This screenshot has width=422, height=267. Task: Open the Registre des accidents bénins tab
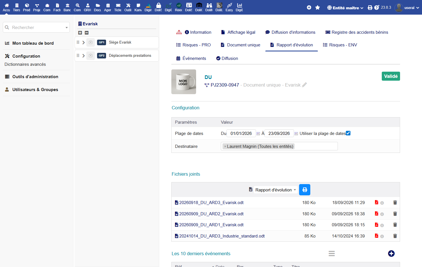tap(356, 32)
